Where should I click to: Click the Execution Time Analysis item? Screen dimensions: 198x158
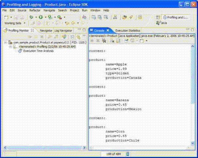coord(38,51)
